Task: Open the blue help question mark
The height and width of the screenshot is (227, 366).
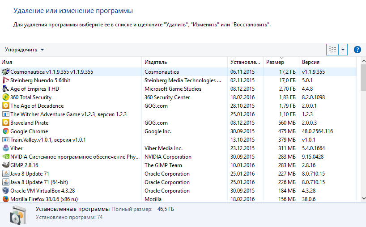Action: [x=357, y=50]
